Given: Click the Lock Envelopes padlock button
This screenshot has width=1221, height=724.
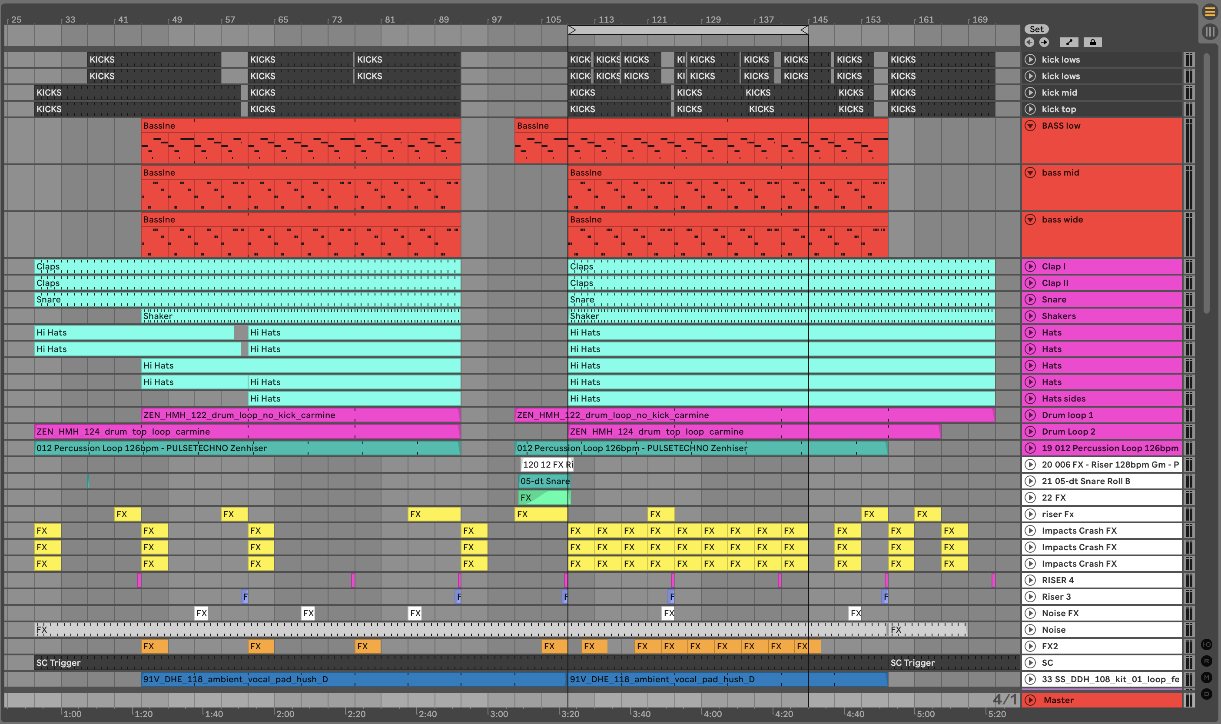Looking at the screenshot, I should coord(1093,43).
